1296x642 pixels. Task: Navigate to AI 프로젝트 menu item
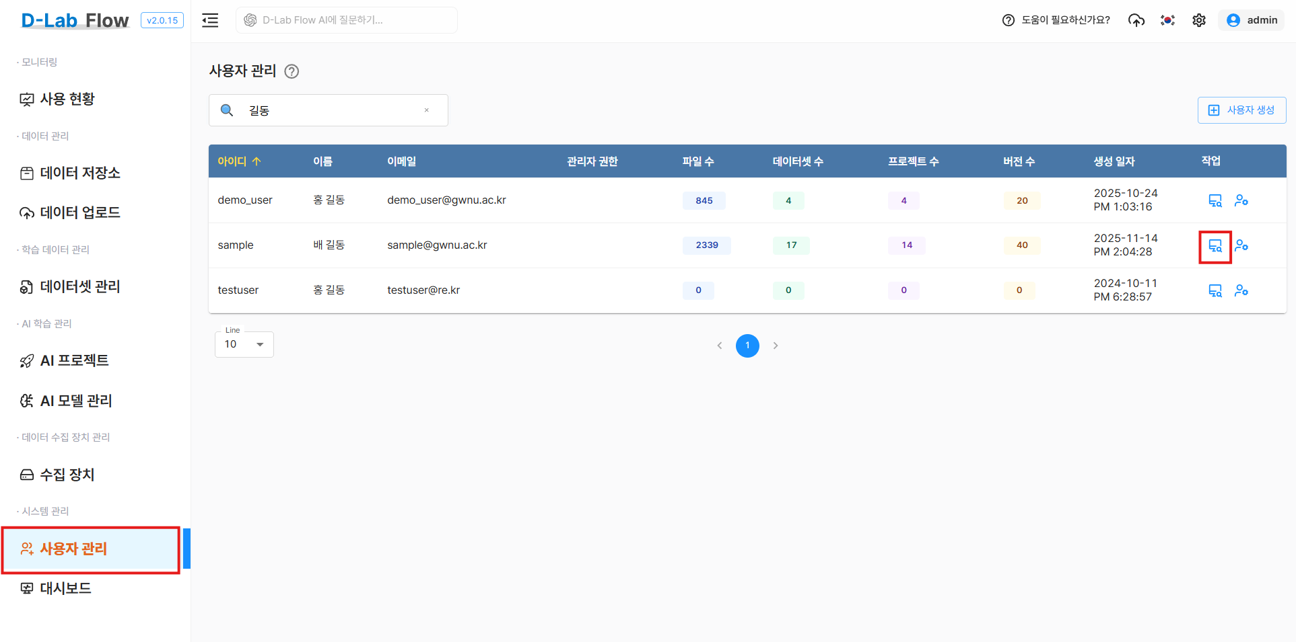point(74,360)
